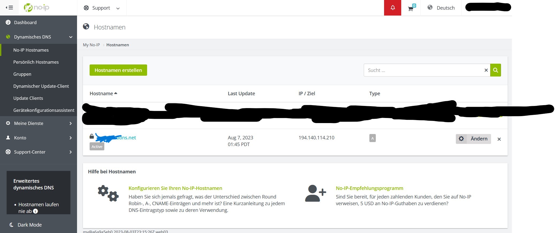555x233 pixels.
Task: Clear the search field with the X icon
Action: click(x=486, y=70)
